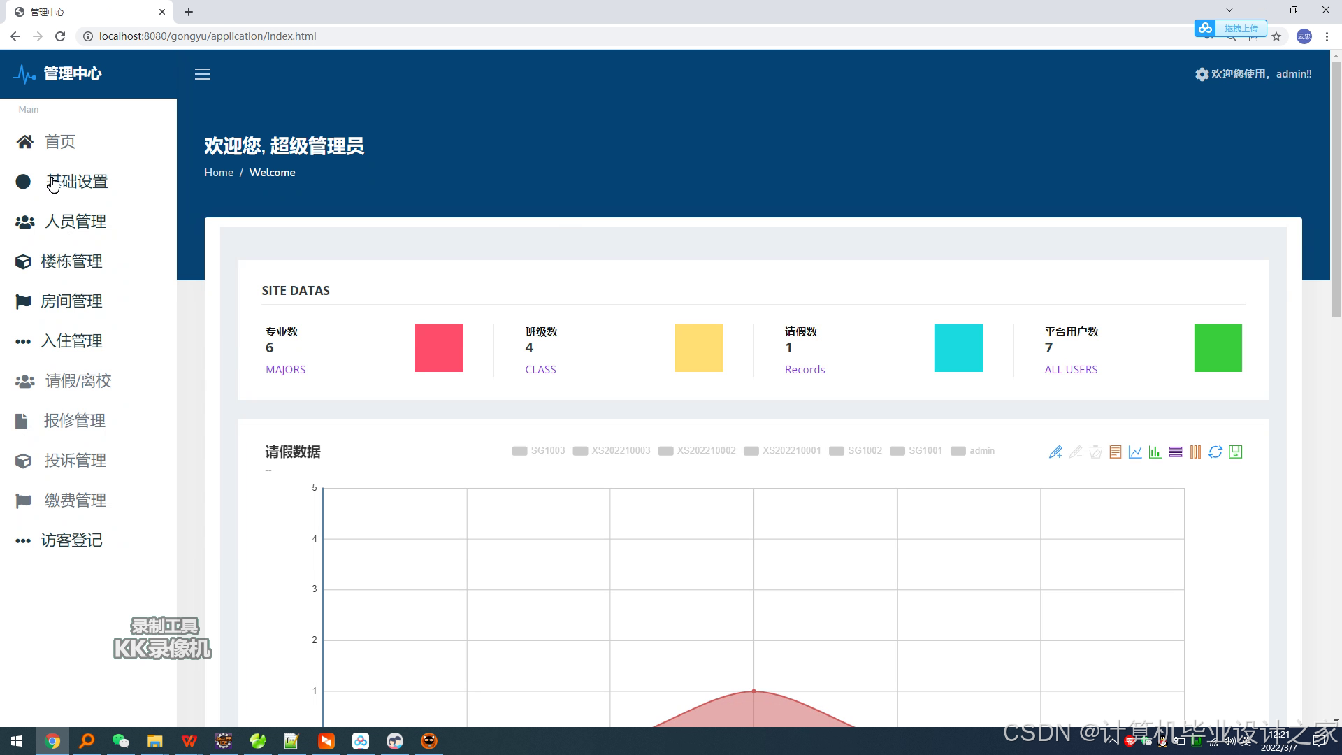The image size is (1342, 755).
Task: Expand 人员管理 sidebar menu
Action: [x=75, y=222]
